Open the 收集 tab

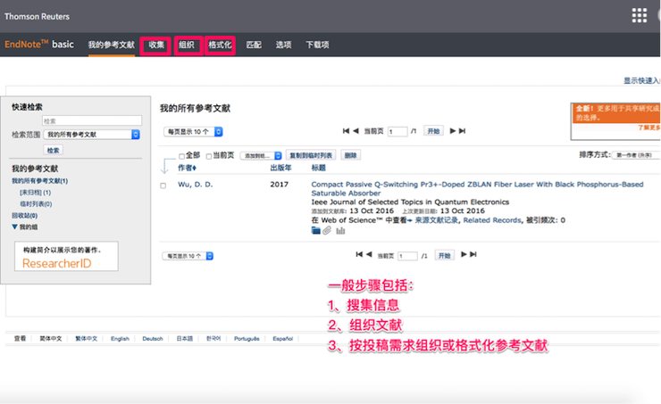156,45
